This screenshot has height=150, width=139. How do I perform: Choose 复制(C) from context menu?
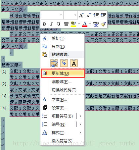coord(58,47)
